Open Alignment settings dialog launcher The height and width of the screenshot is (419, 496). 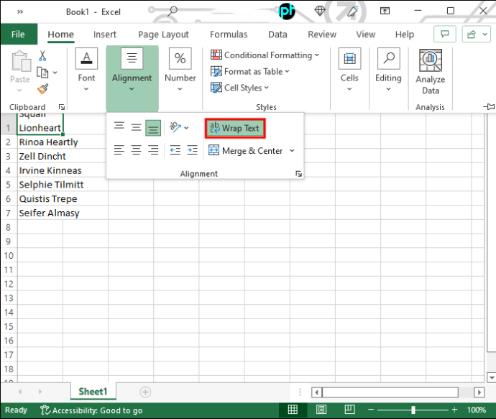click(x=298, y=174)
